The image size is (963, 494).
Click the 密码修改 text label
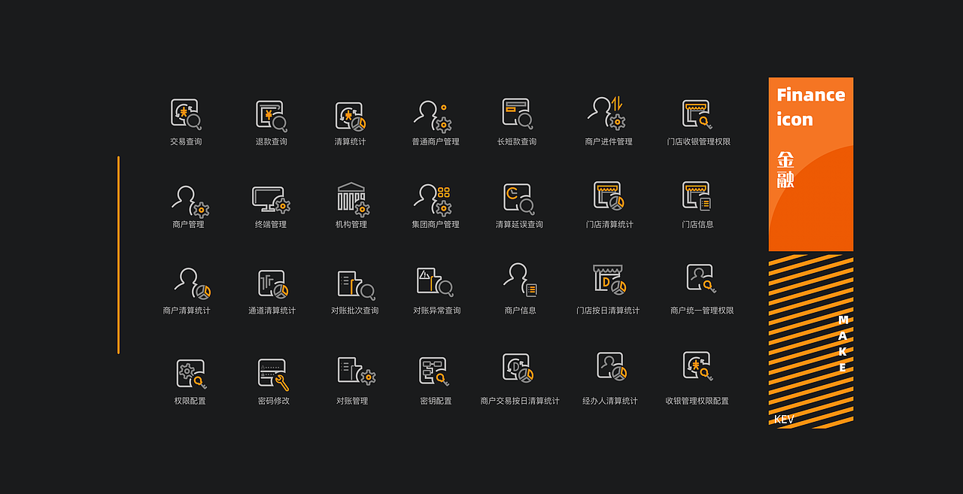click(273, 401)
